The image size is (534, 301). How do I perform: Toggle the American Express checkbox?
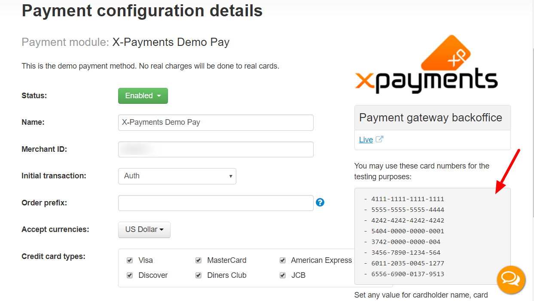point(283,260)
